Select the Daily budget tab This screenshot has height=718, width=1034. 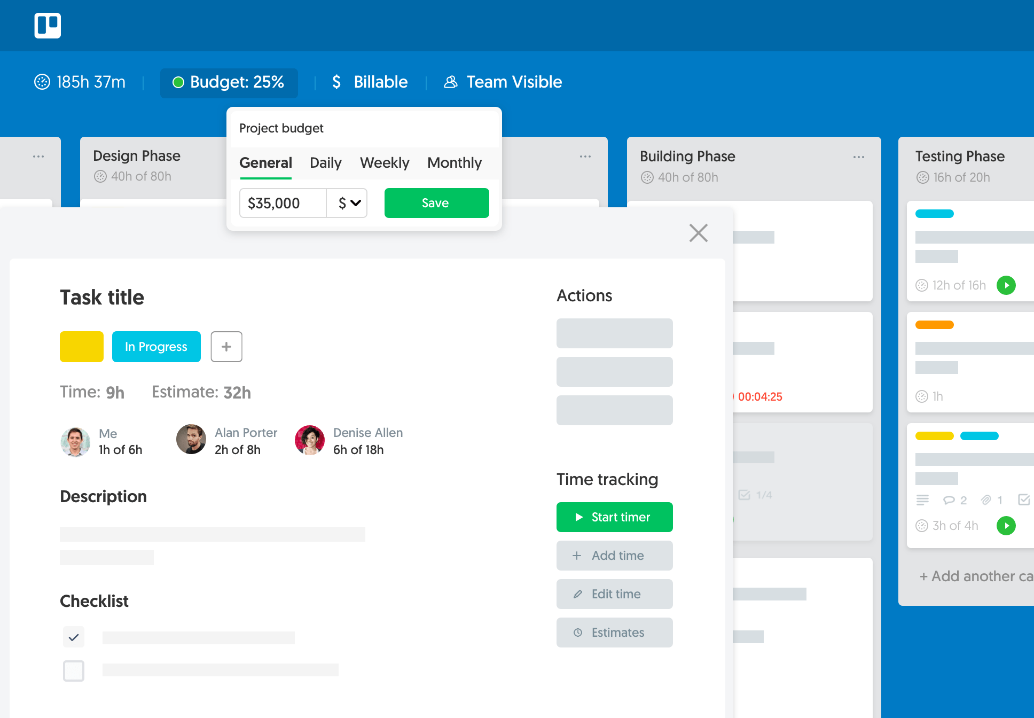(x=325, y=162)
